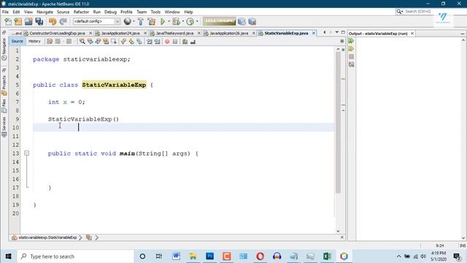Screen dimensions: 467x263
Task: Maximize the editor window square icon
Action: (343, 32)
